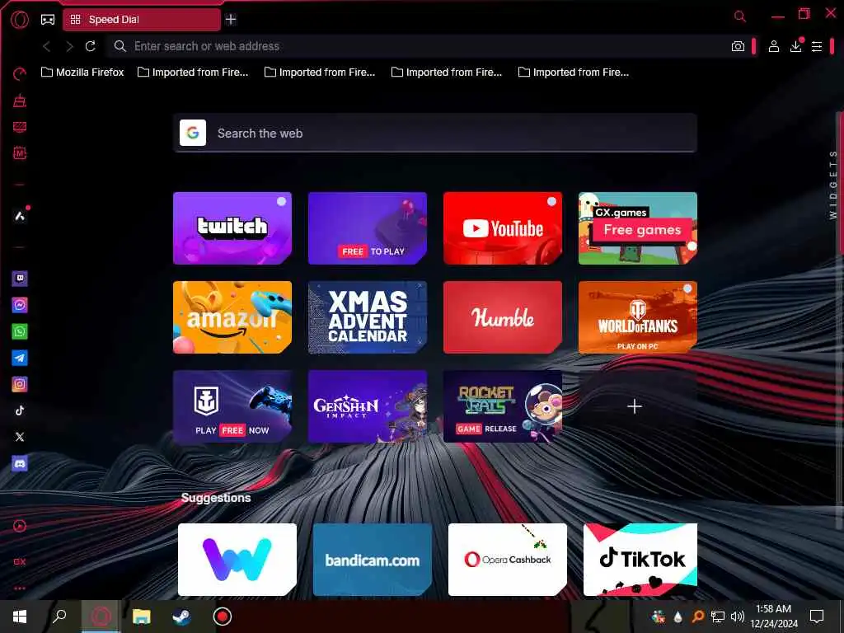The image size is (844, 633).
Task: Add a new speed dial site
Action: tap(635, 406)
